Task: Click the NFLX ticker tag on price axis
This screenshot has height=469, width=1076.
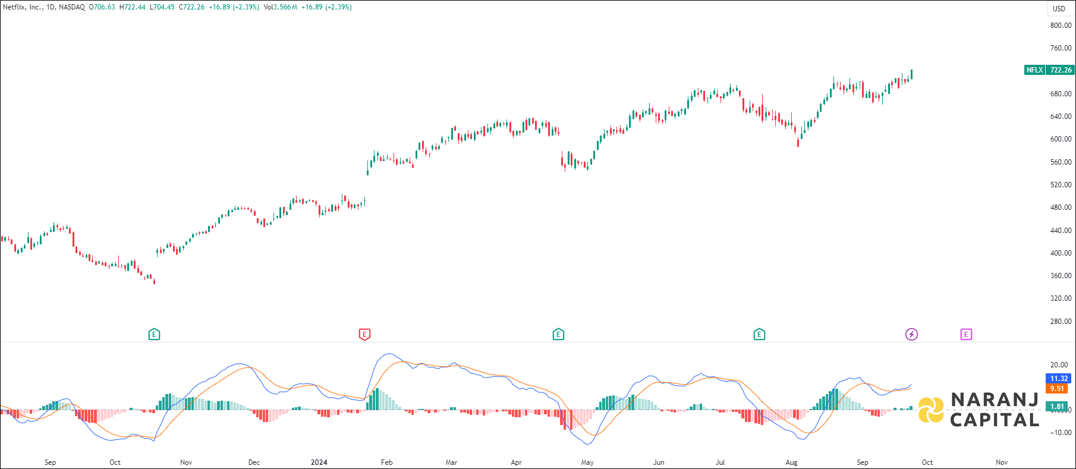Action: click(1034, 70)
